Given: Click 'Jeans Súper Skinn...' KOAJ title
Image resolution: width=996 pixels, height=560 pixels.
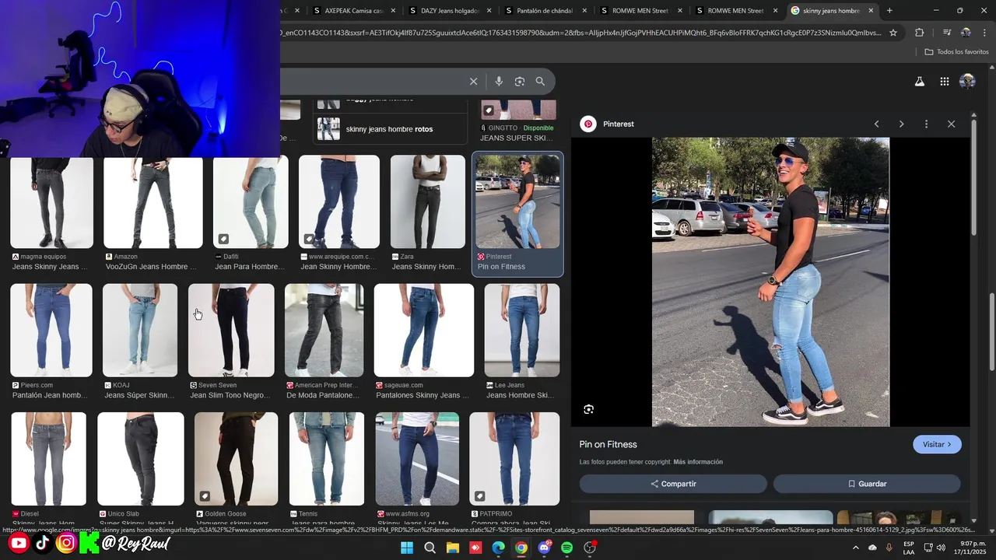Looking at the screenshot, I should pos(139,395).
